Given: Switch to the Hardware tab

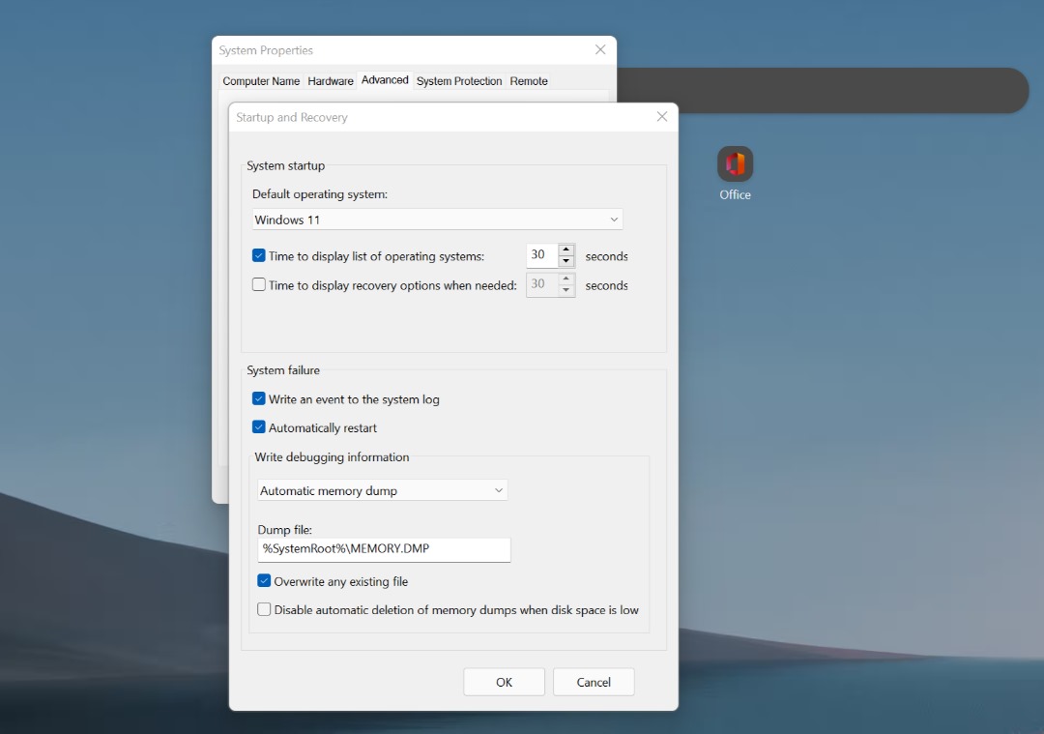Looking at the screenshot, I should [x=331, y=80].
